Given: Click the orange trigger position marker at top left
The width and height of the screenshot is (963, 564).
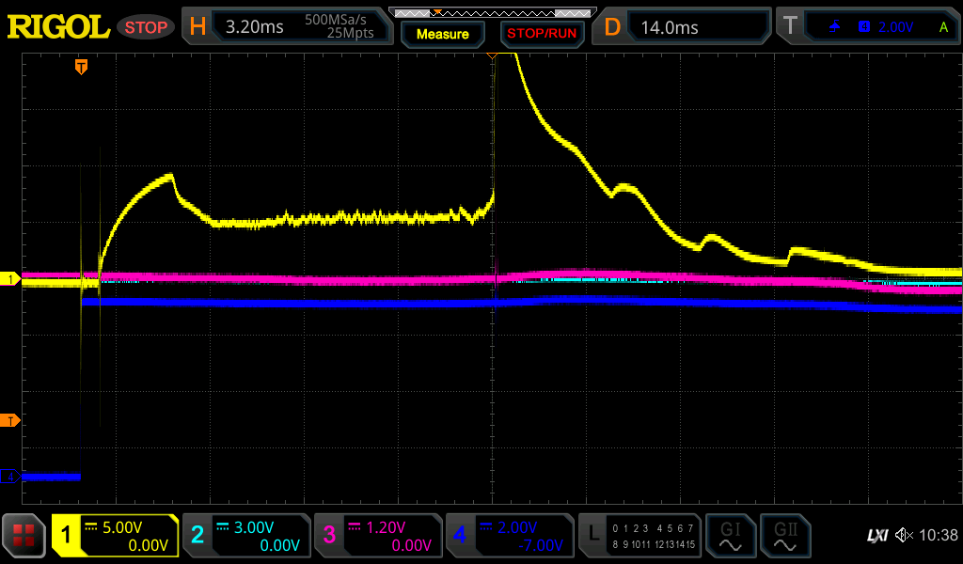Looking at the screenshot, I should click(x=82, y=67).
